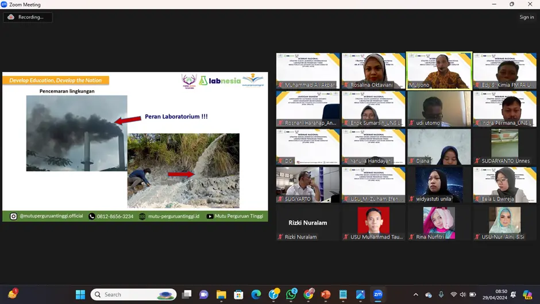
Task: Select Edy S. Kimia FMIPA video tile
Action: point(505,71)
